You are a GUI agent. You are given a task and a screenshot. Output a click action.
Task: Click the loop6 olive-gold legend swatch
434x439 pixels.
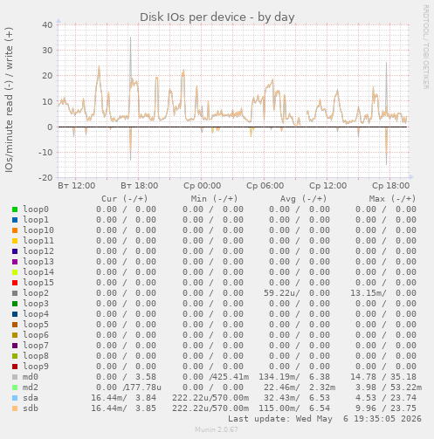click(x=15, y=335)
